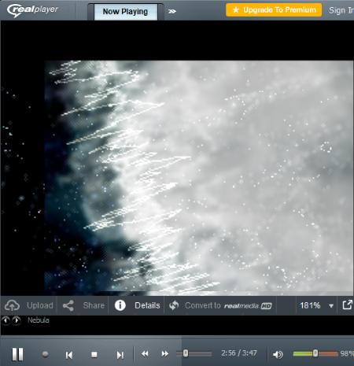Viewport: 354px width, 366px height.
Task: Click the previous clip info arrow
Action: pos(6,320)
